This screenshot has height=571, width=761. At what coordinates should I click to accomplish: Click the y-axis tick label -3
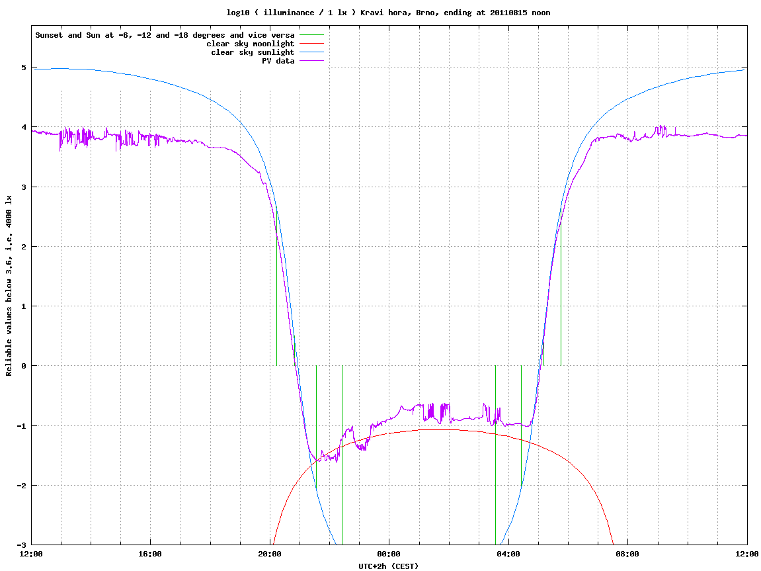(x=22, y=545)
